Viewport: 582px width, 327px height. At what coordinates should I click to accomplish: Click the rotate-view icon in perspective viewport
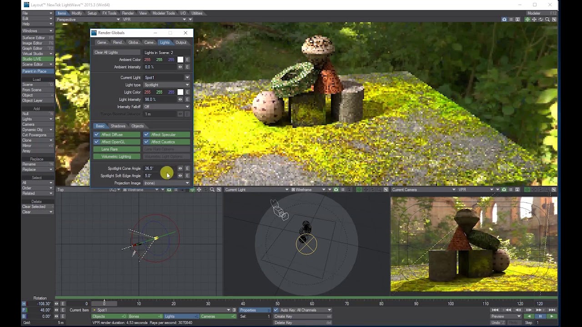coord(541,20)
